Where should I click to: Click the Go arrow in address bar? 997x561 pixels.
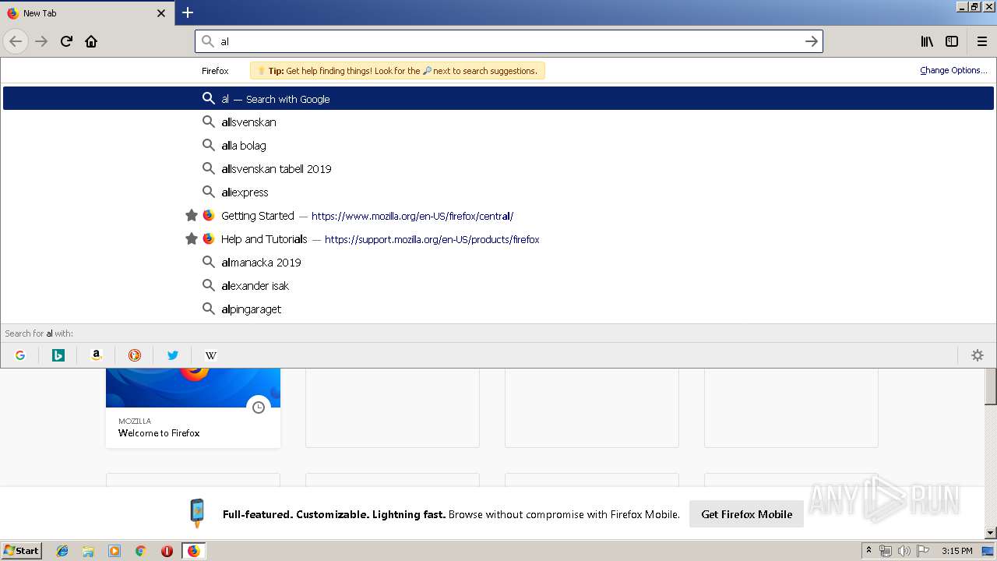tap(811, 41)
